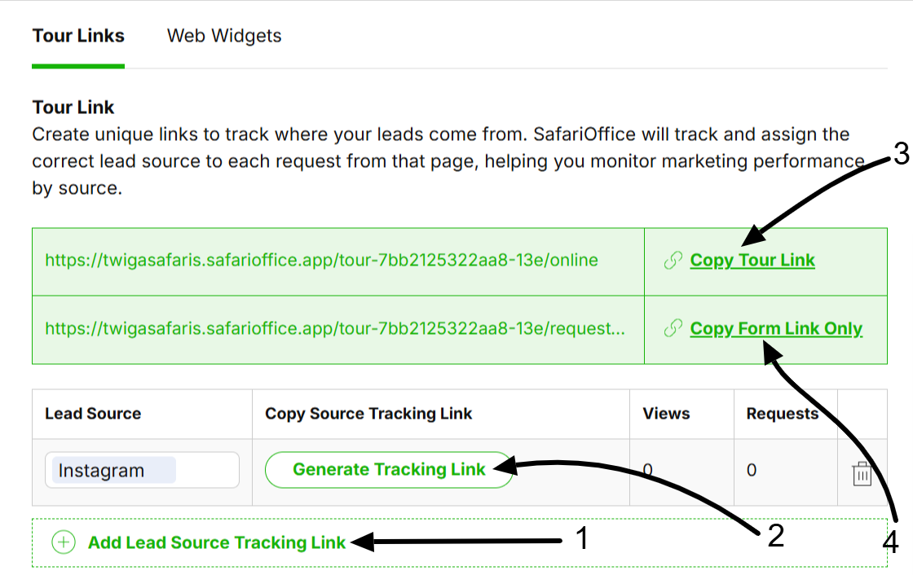Click the Copy Source Tracking Link column header
The height and width of the screenshot is (575, 913).
(x=368, y=414)
